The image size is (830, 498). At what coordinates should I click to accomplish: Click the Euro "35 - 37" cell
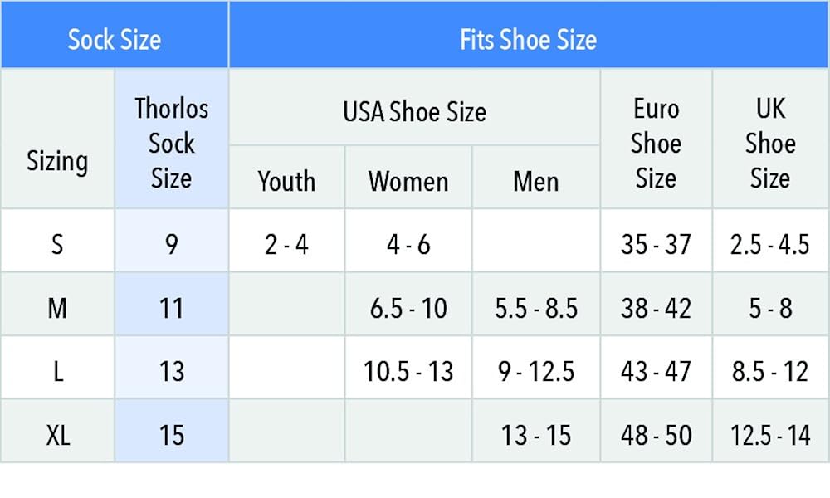click(x=656, y=245)
